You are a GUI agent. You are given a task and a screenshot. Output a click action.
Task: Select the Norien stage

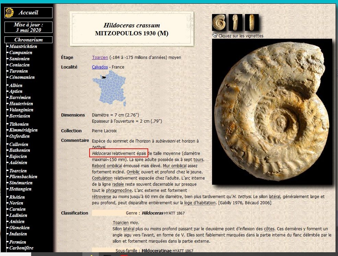16,203
